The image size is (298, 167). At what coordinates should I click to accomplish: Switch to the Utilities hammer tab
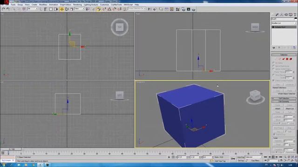pyautogui.click(x=295, y=14)
